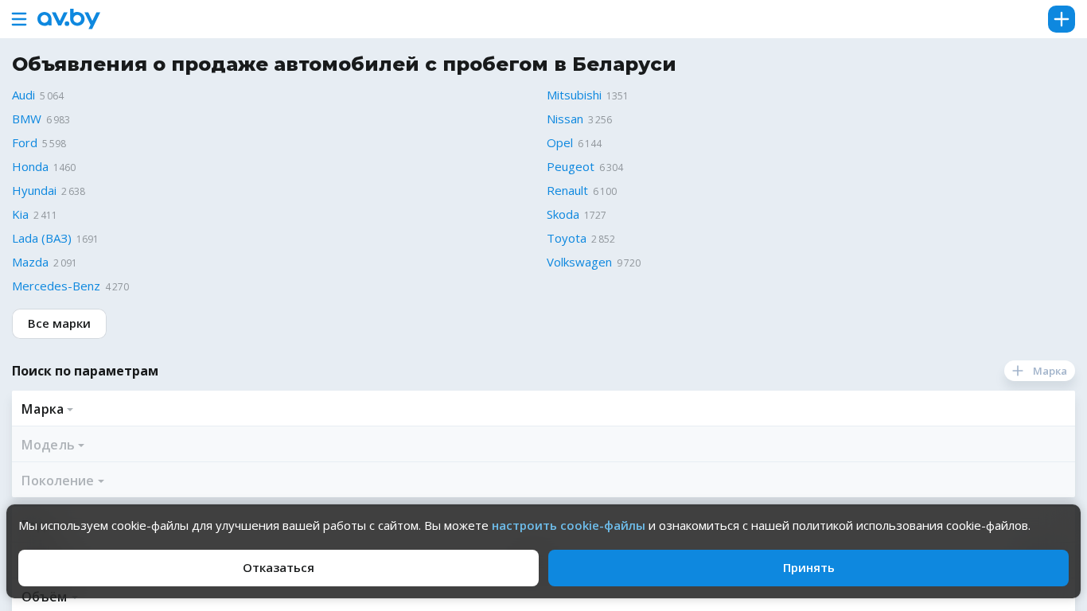Accept cookies with Принять button
The image size is (1087, 611).
pos(808,568)
